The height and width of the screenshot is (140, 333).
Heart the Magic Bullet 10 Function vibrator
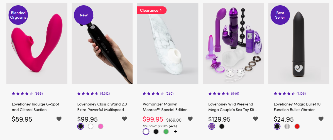pos(321,119)
